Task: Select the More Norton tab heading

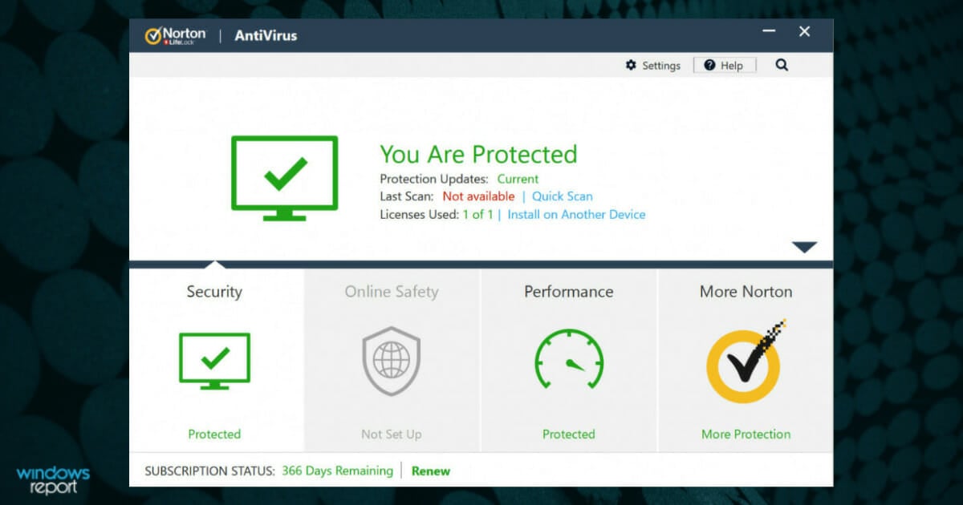Action: click(746, 292)
